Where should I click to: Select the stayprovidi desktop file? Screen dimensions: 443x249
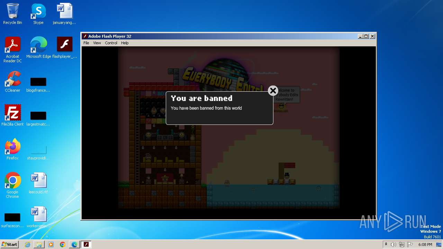[x=38, y=152]
